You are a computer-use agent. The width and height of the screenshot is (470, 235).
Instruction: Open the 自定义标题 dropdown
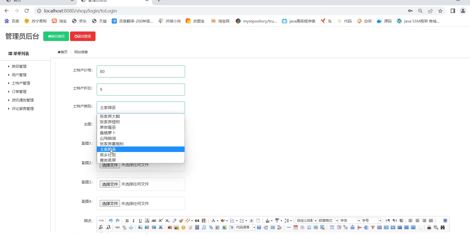(306, 220)
